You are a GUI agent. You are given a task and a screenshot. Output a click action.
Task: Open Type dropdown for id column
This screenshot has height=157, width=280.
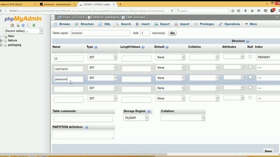102,57
